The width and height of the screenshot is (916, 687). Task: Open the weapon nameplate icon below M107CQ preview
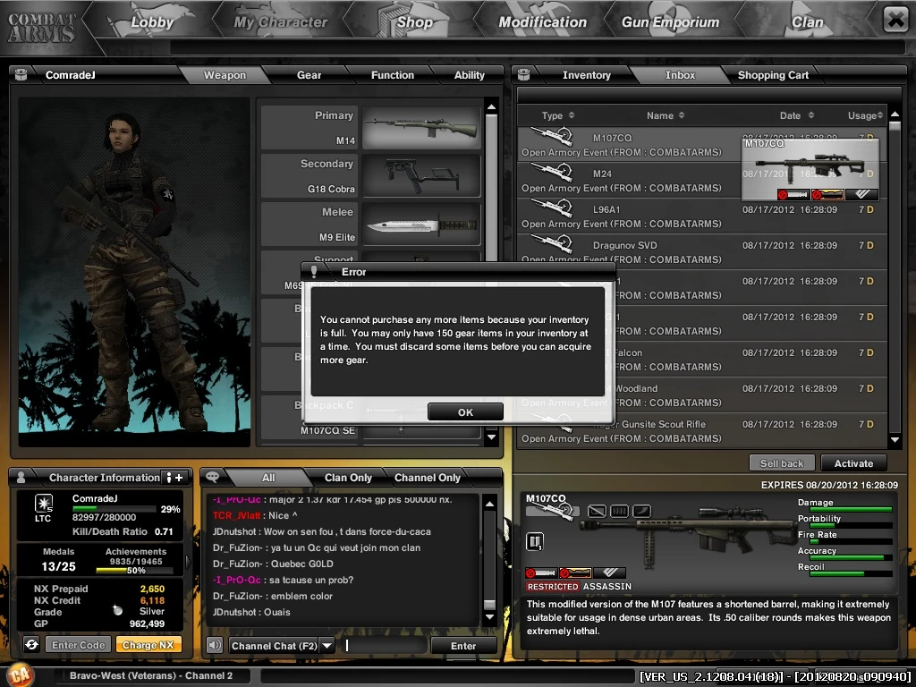click(x=534, y=541)
